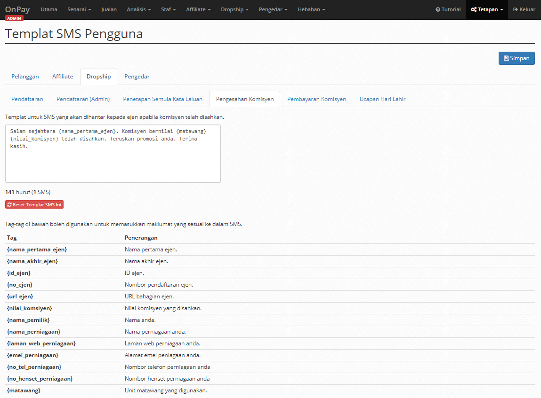Select the Pendaftaran (Admin) sub-tab
The height and width of the screenshot is (398, 541).
(x=83, y=99)
